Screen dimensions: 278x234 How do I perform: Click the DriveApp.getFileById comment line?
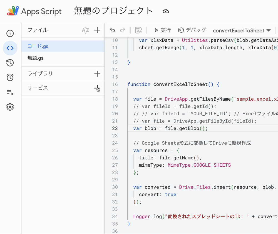click(195, 121)
